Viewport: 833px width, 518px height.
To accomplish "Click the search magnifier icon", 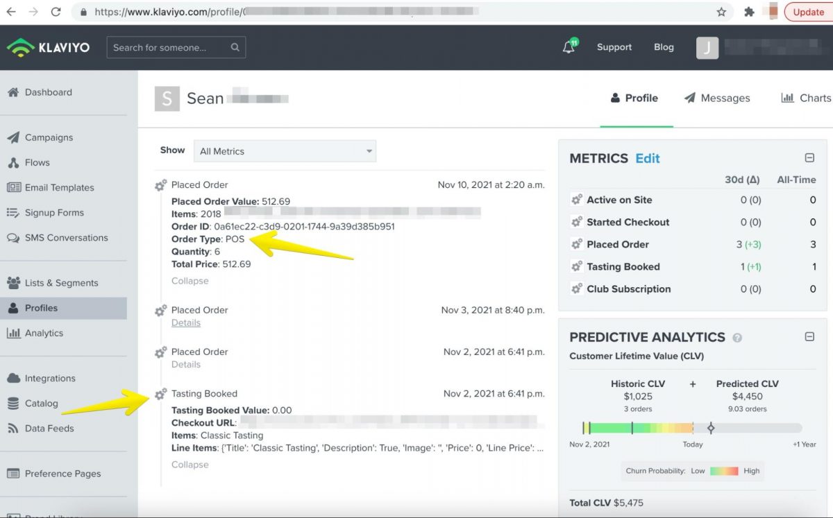I will point(235,47).
